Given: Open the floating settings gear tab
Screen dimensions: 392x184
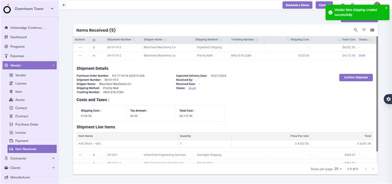Looking at the screenshot, I should (x=388, y=99).
